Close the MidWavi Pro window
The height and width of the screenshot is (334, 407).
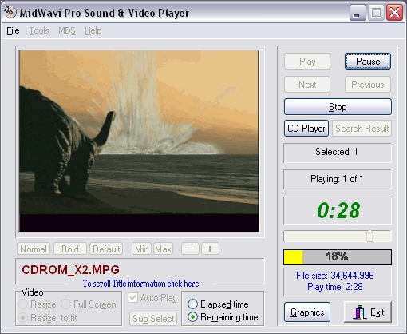(x=394, y=12)
